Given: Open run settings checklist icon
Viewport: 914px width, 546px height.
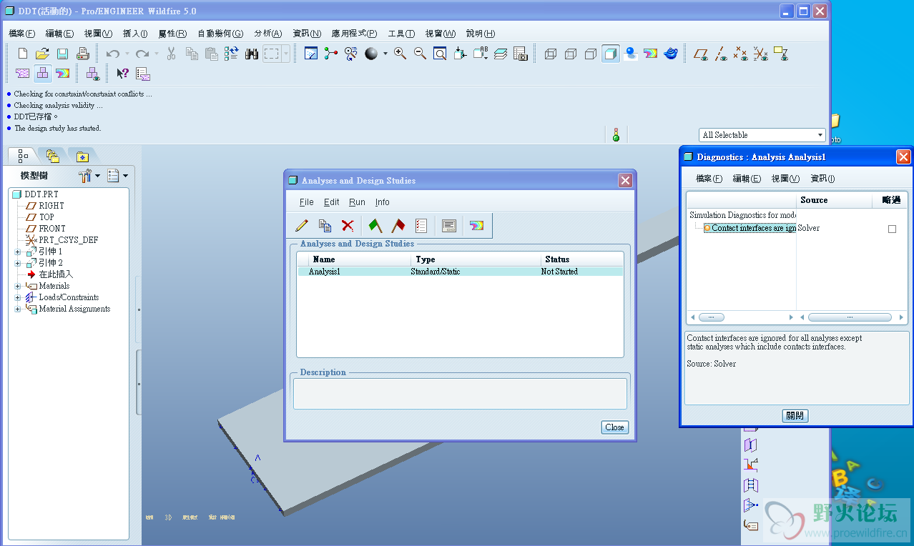Looking at the screenshot, I should click(421, 226).
